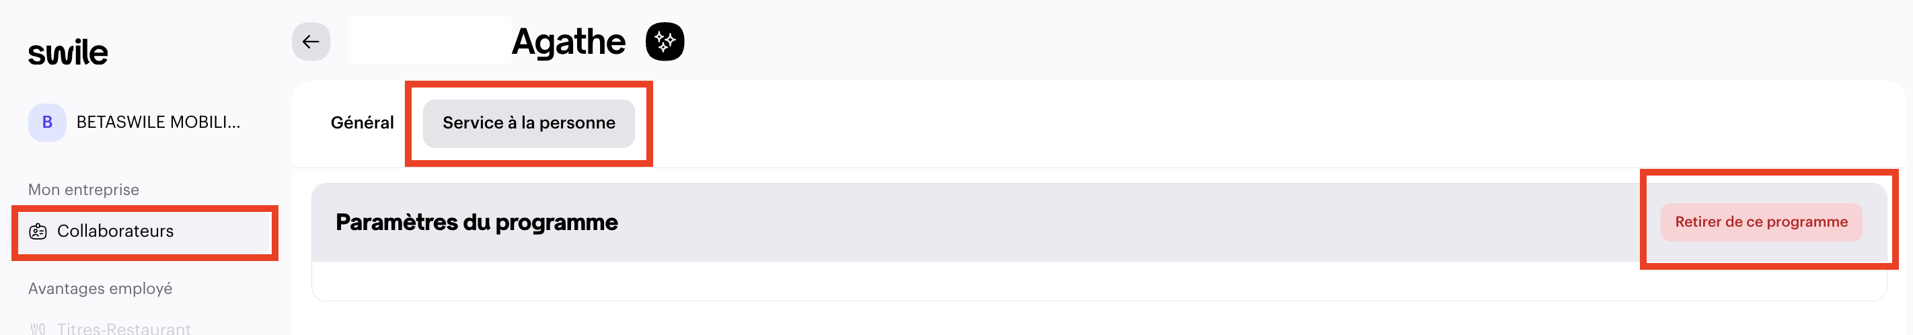Click the Paramètres du programme heading
The height and width of the screenshot is (335, 1913).
(476, 222)
